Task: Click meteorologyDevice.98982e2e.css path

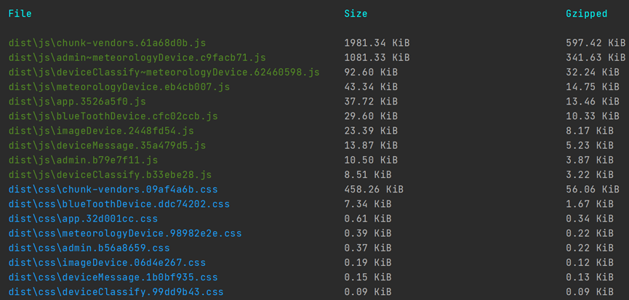Action: [125, 233]
